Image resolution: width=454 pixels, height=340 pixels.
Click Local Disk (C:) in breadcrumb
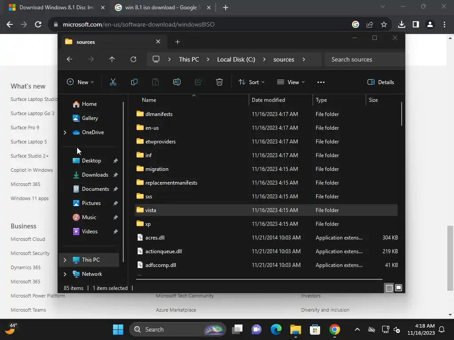point(236,59)
